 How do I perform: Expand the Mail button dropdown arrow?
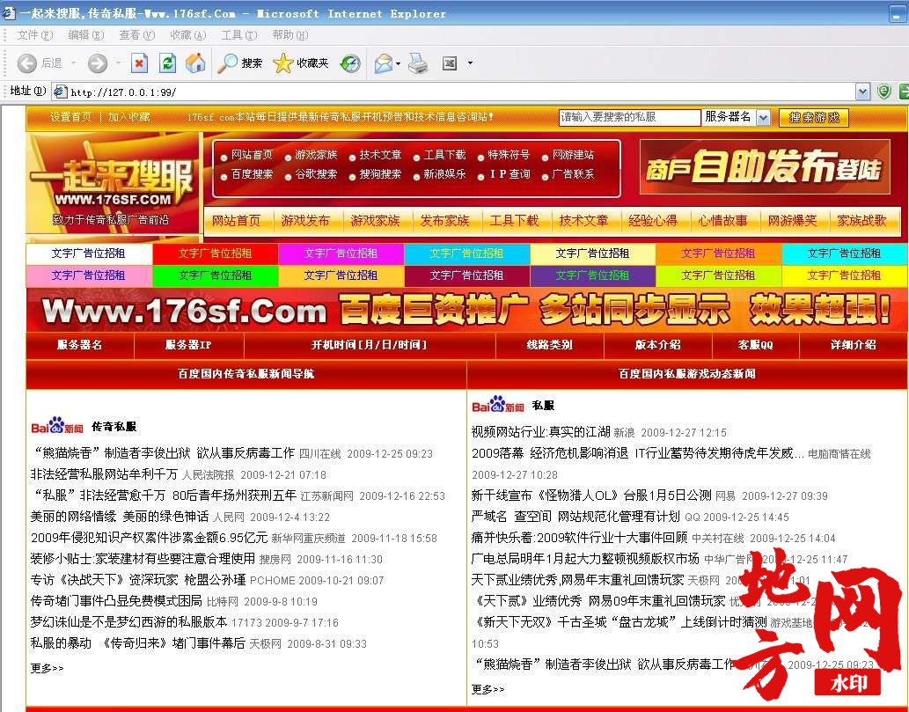(399, 63)
